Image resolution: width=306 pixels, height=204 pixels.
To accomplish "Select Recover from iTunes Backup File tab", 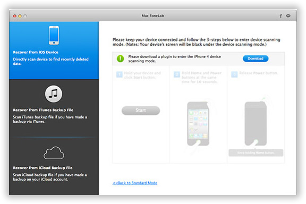I will (54, 108).
